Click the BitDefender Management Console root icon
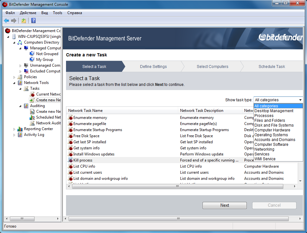 tap(8, 31)
